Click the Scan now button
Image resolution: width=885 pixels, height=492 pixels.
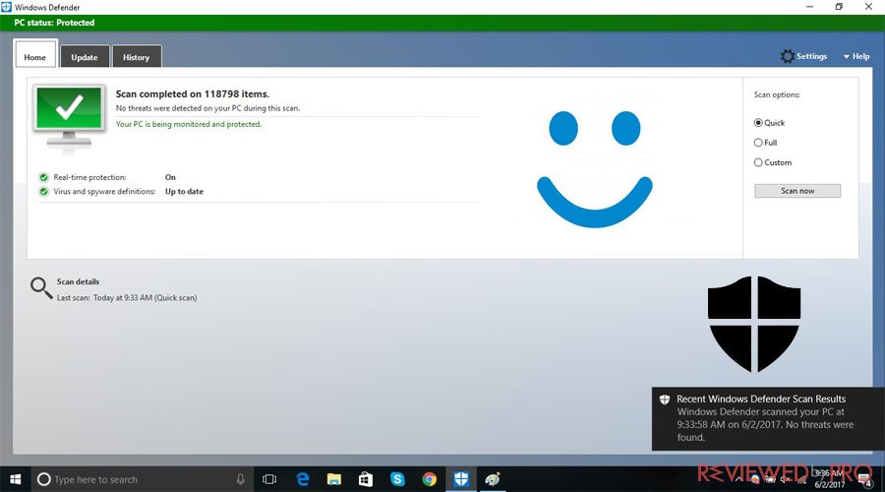(796, 191)
